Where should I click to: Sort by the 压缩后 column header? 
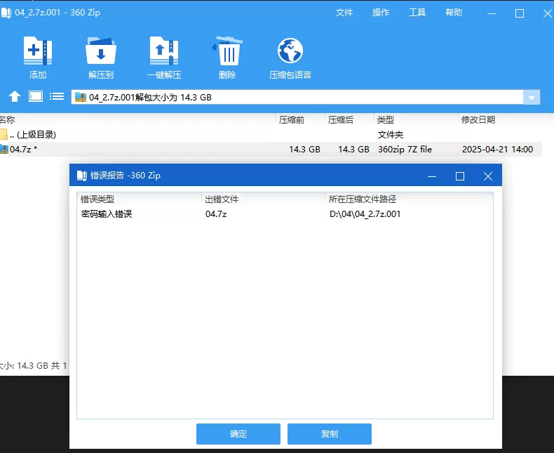[x=340, y=120]
